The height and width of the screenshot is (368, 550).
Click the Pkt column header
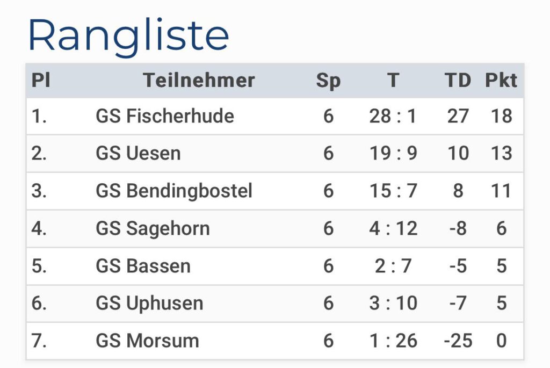[x=501, y=81]
